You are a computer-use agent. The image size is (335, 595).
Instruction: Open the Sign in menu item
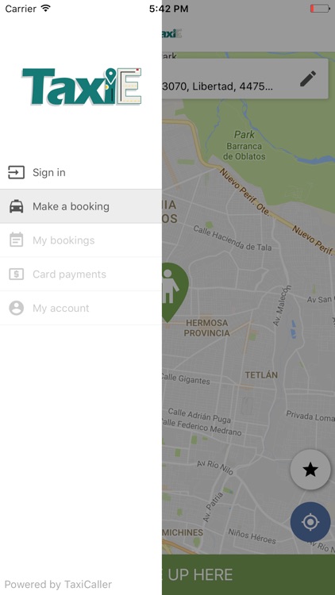(81, 172)
